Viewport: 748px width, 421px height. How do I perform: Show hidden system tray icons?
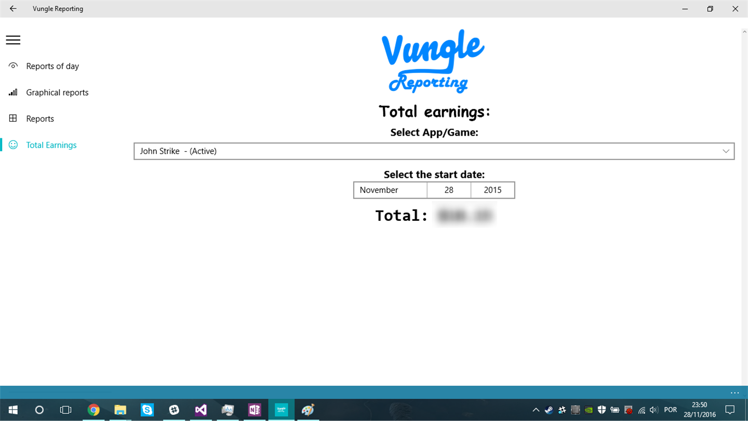click(536, 410)
